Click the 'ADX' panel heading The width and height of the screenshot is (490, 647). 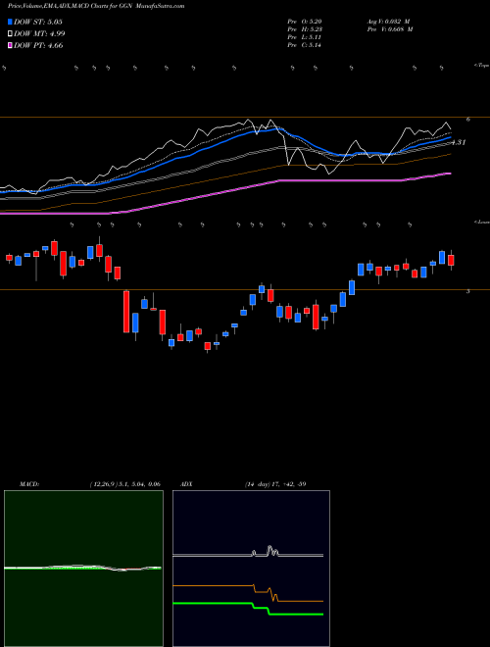coord(187,484)
